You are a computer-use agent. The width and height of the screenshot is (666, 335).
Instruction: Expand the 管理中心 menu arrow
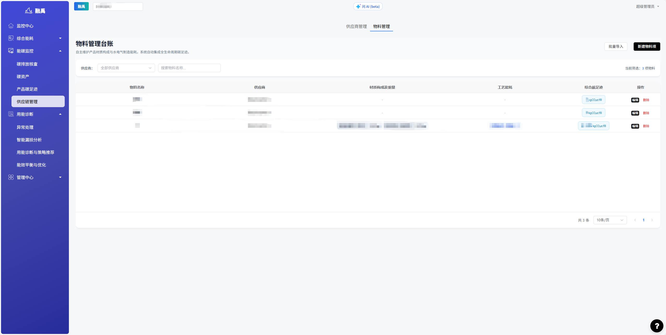60,177
